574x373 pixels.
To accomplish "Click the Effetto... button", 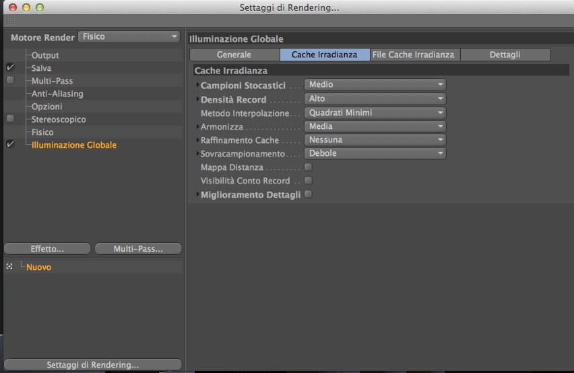I will [x=47, y=249].
